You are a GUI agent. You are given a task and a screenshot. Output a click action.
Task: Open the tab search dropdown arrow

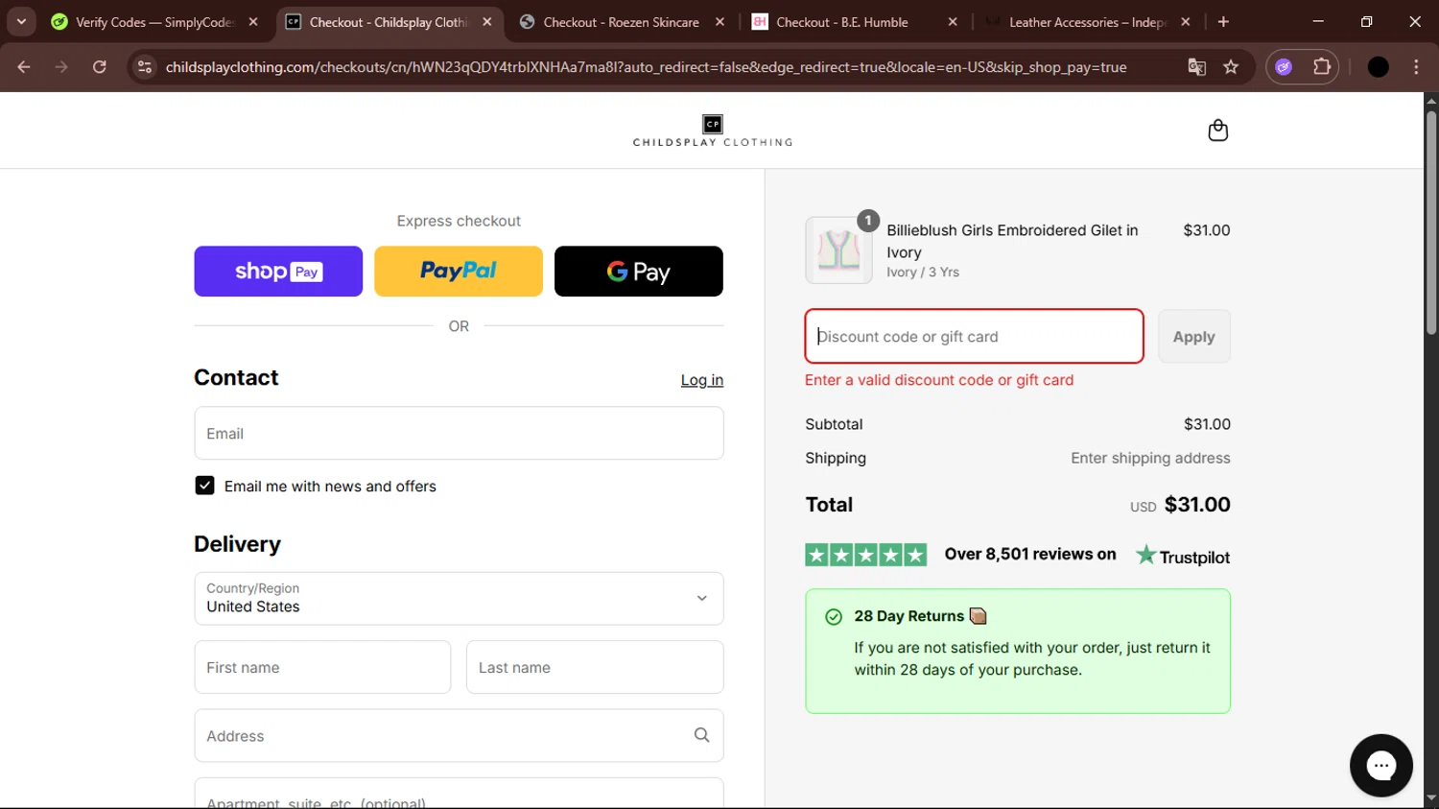21,22
